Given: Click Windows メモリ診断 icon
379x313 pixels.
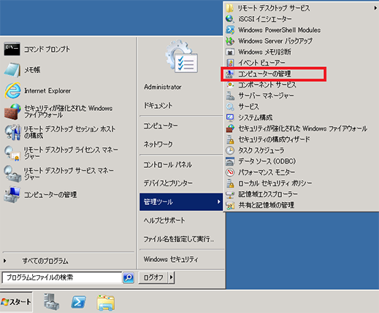Looking at the screenshot, I should tap(230, 52).
